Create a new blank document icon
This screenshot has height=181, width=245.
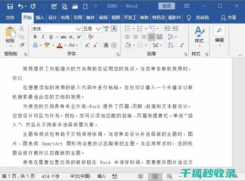(x=85, y=7)
